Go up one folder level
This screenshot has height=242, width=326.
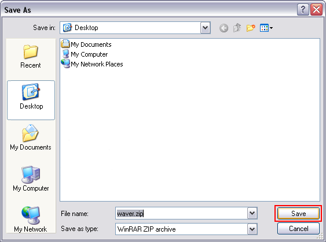237,28
